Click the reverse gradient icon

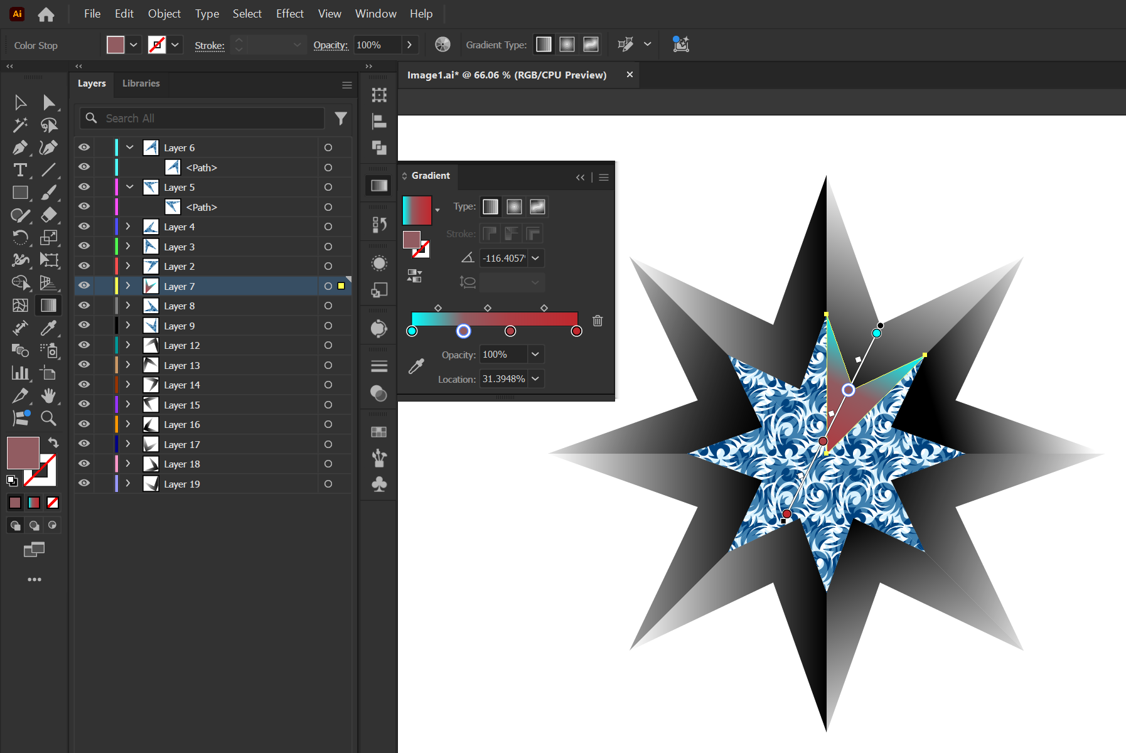point(415,275)
